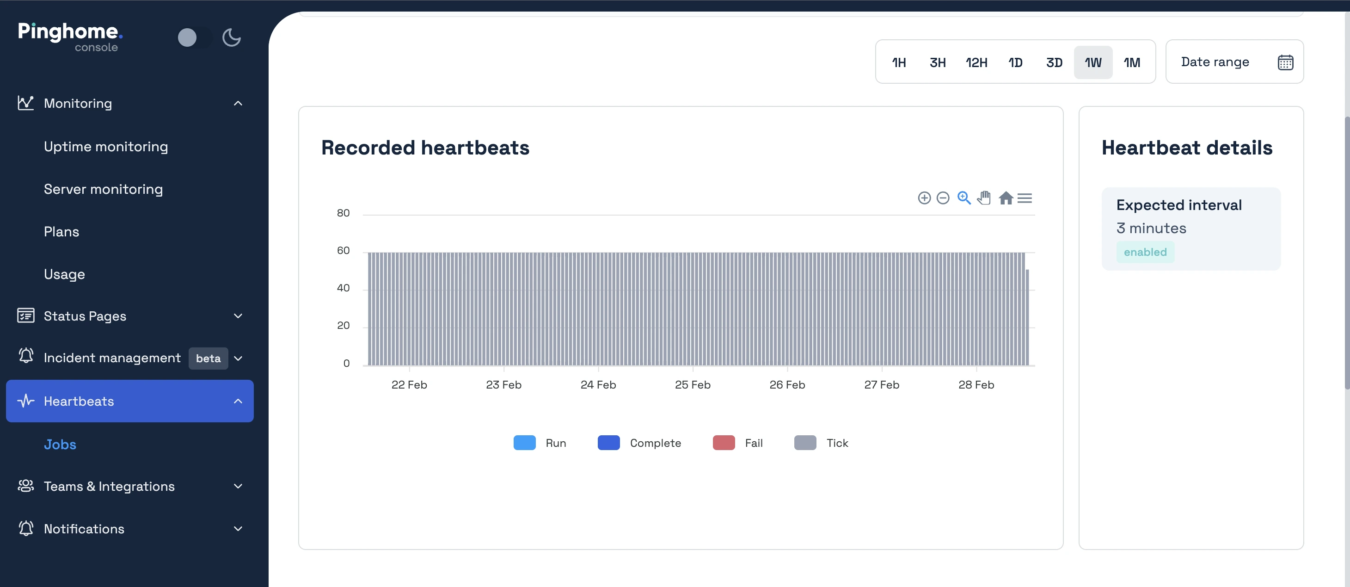
Task: Select the magnifier selection zoom tool
Action: point(964,198)
